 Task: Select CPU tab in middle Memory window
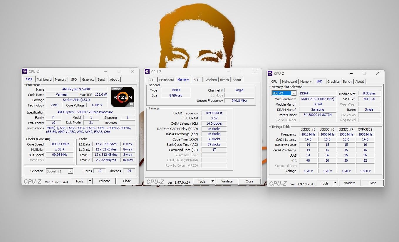(x=151, y=80)
